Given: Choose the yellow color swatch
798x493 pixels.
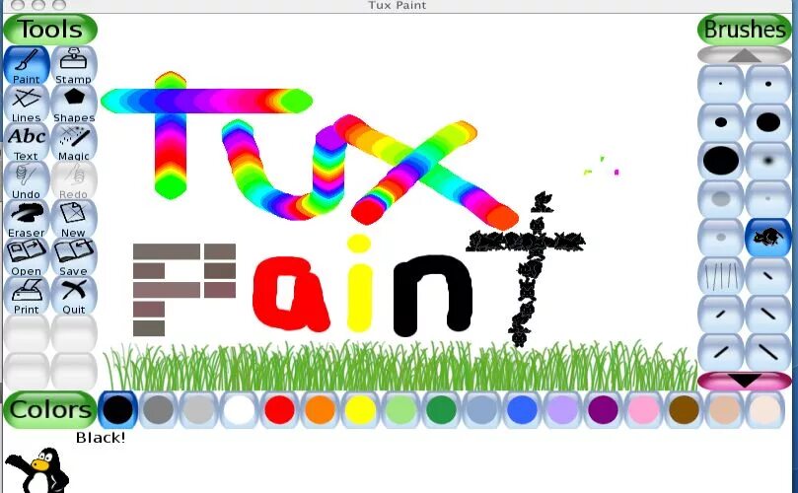Looking at the screenshot, I should coord(360,409).
